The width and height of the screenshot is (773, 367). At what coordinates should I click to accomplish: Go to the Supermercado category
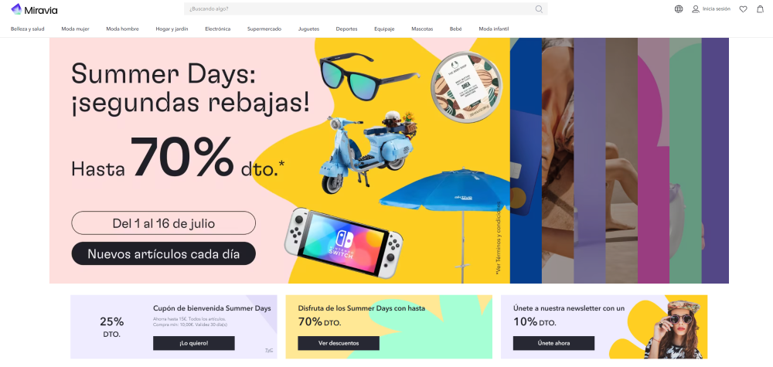(x=264, y=29)
